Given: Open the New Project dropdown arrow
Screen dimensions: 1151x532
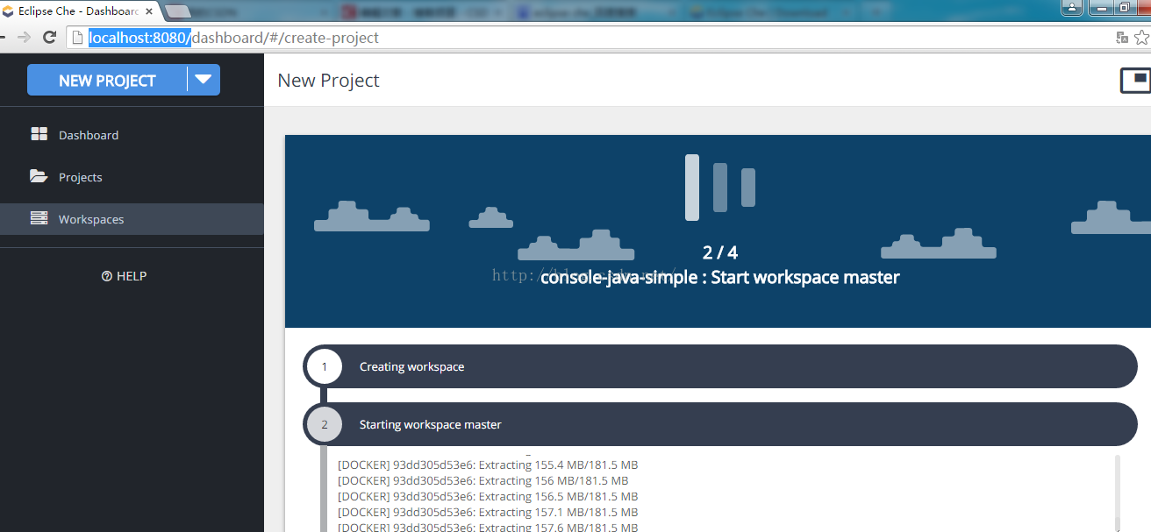Looking at the screenshot, I should [204, 80].
